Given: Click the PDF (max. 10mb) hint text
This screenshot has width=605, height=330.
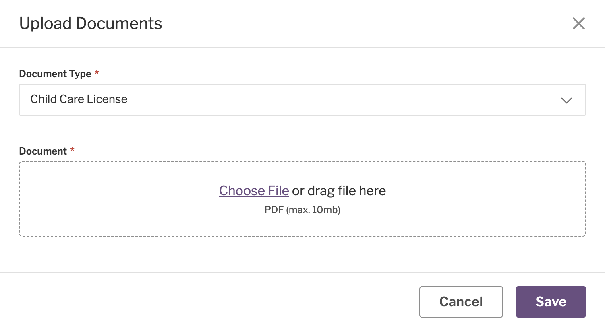Looking at the screenshot, I should pos(302,210).
